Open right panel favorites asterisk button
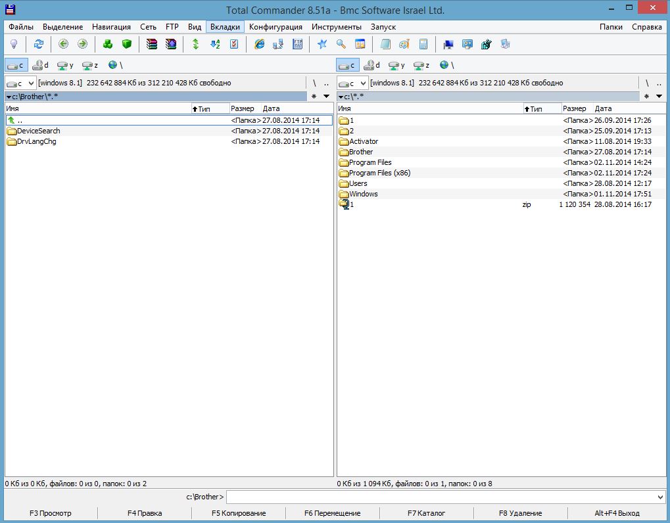670x523 pixels. (646, 97)
